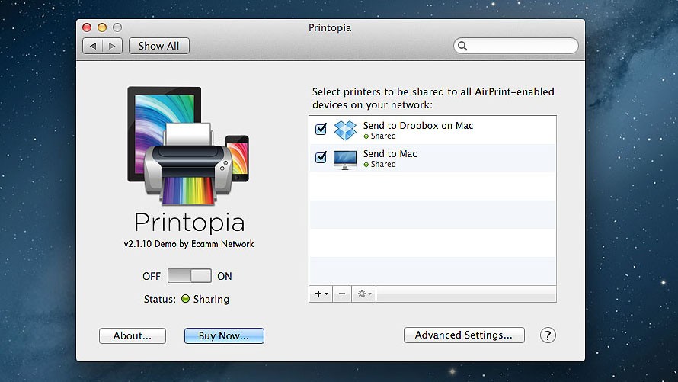The height and width of the screenshot is (382, 678).
Task: Open the About dialog
Action: tap(132, 335)
